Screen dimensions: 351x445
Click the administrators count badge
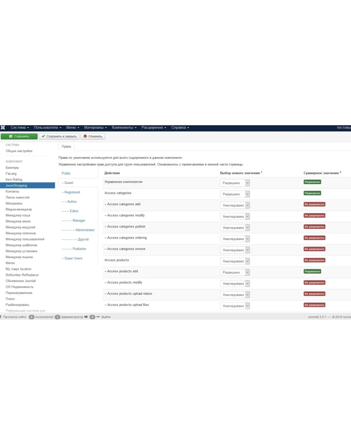57,317
